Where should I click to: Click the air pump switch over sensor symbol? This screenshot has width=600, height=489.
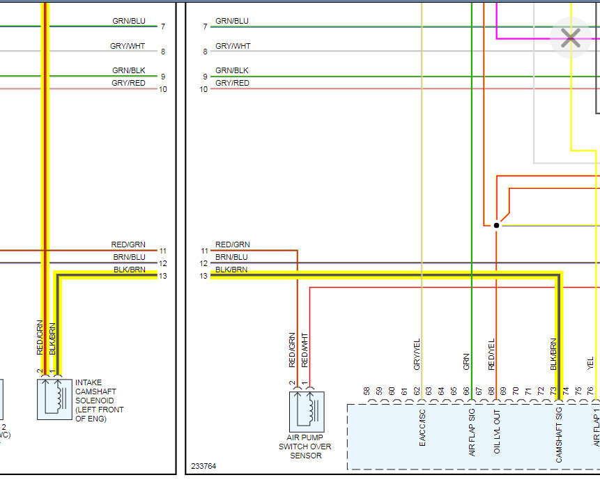[307, 412]
